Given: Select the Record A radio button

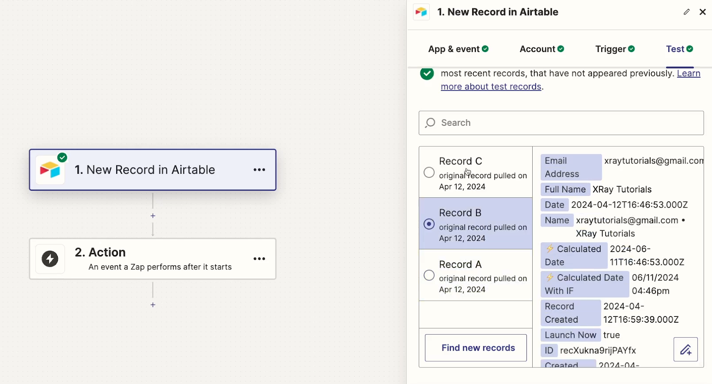Looking at the screenshot, I should (429, 276).
